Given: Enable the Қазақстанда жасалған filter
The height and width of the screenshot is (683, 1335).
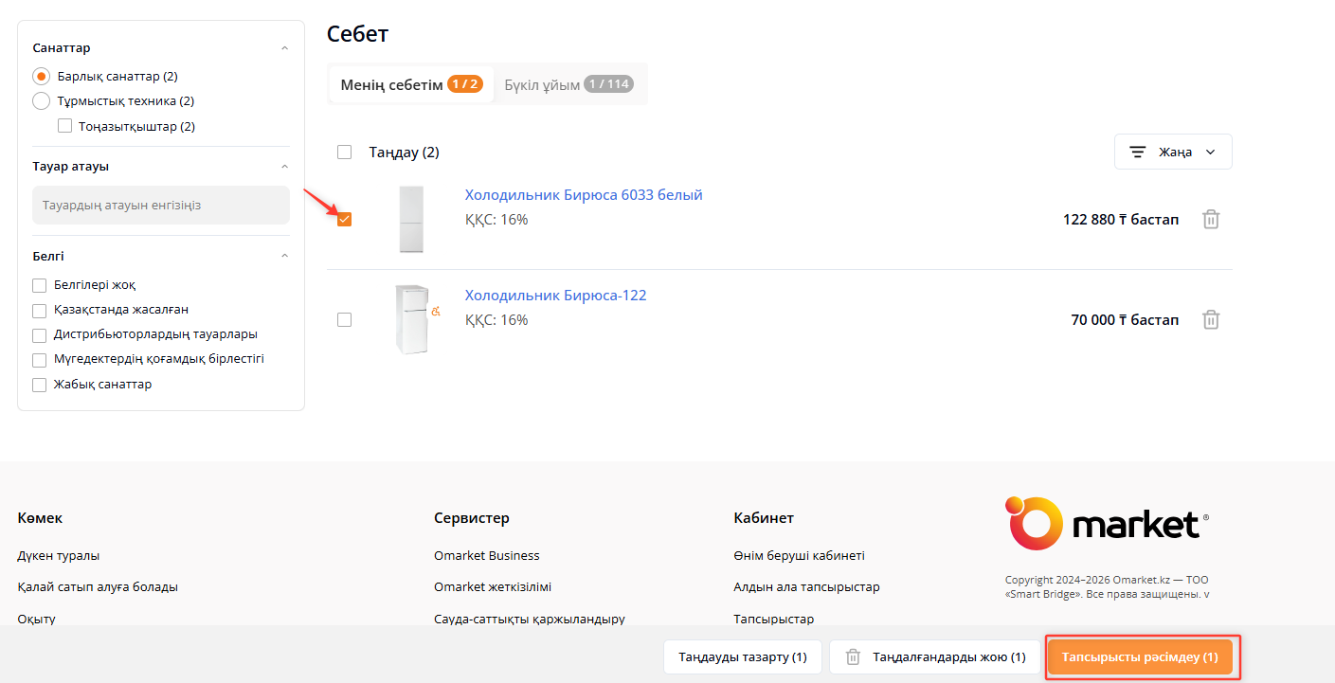Looking at the screenshot, I should point(40,310).
